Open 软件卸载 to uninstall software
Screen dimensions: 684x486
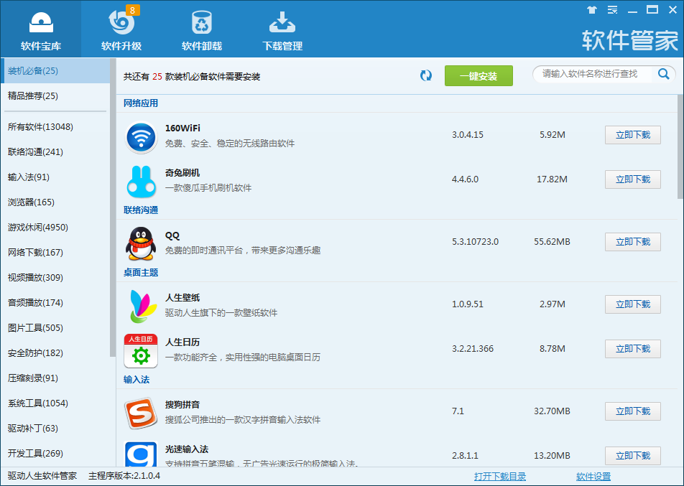click(201, 23)
